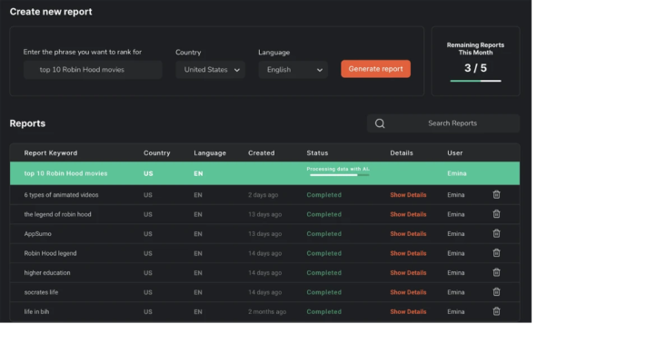
Task: Click '2 months ago' created date
Action: 267,311
